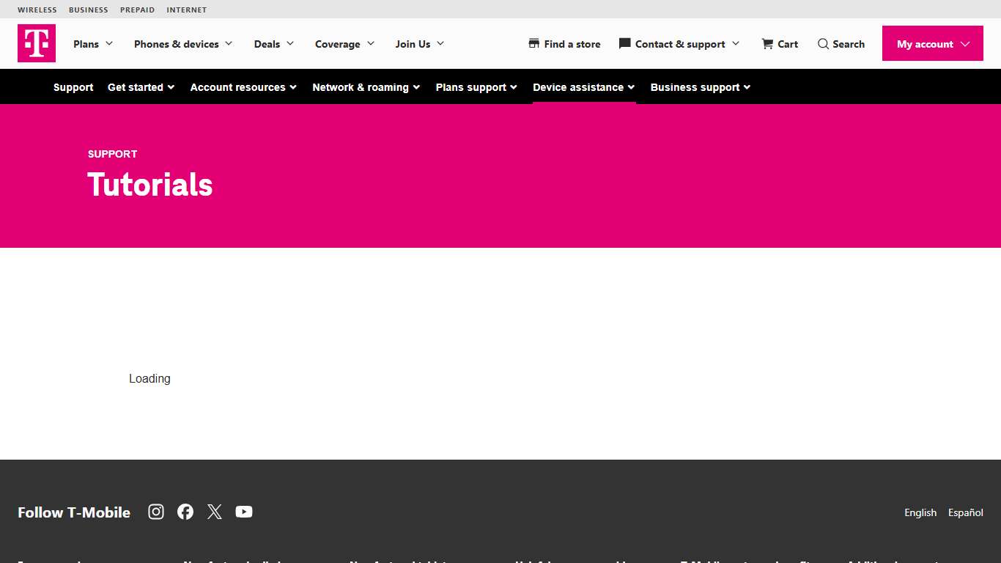Open the INTERNET section
Screen dimensions: 1001x563
pyautogui.click(x=186, y=10)
